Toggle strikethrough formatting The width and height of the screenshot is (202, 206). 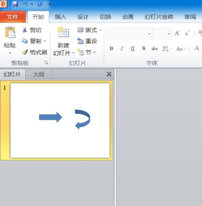tap(154, 49)
